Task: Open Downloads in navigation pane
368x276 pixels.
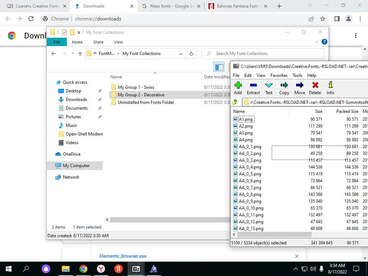Action: [76, 100]
